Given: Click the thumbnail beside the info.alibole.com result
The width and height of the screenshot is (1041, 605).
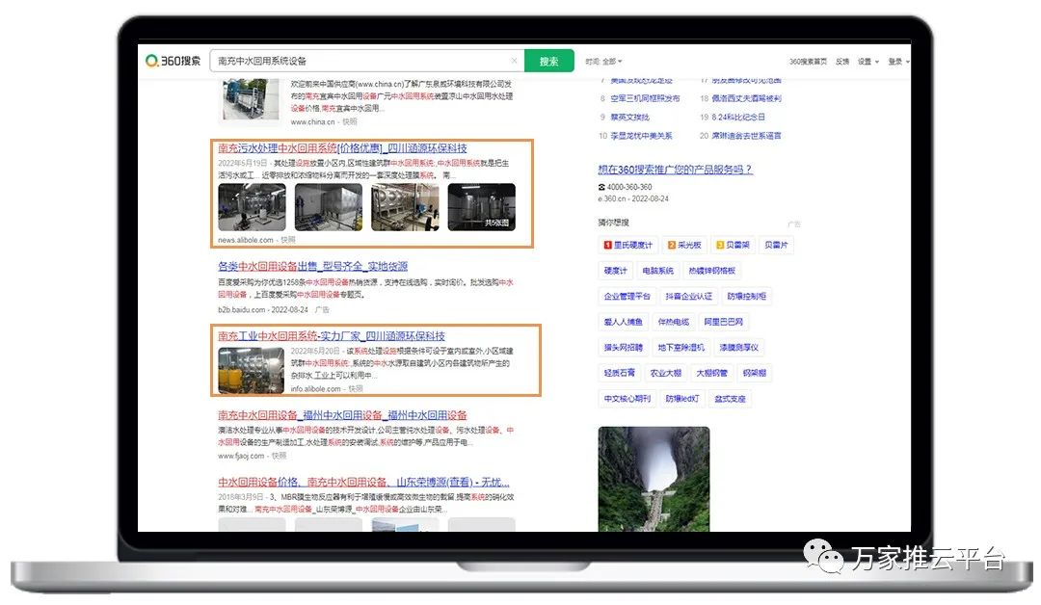Looking at the screenshot, I should (252, 370).
